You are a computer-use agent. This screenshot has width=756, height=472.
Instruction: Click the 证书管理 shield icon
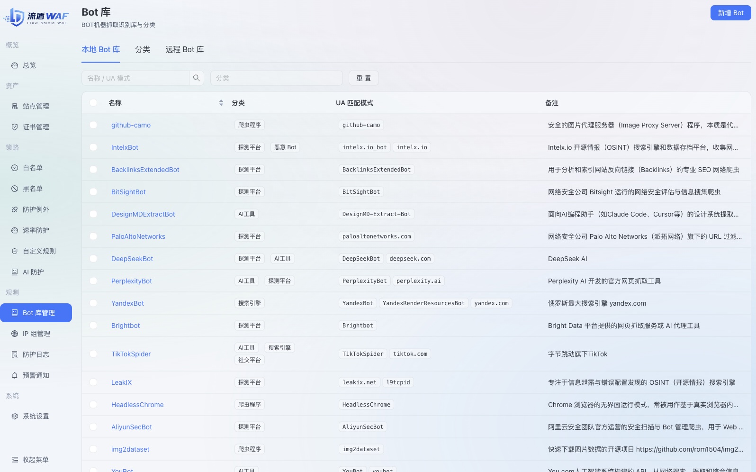[15, 127]
